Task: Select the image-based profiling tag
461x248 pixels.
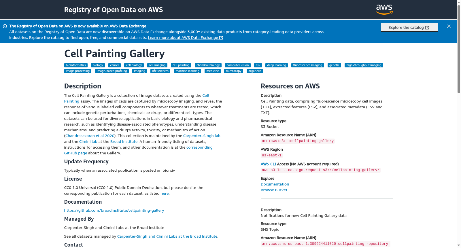Action: coord(112,71)
